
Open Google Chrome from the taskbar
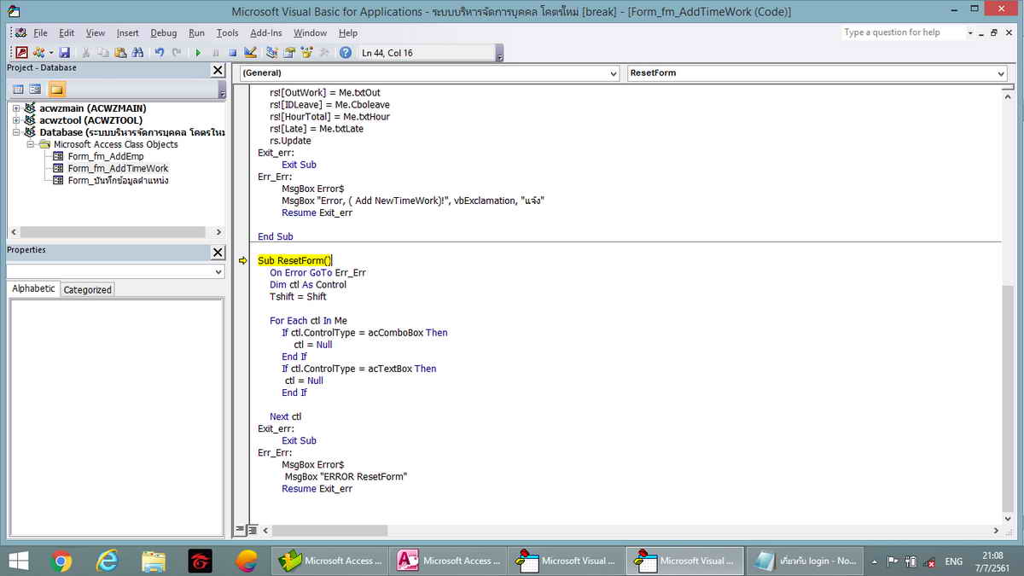click(61, 561)
